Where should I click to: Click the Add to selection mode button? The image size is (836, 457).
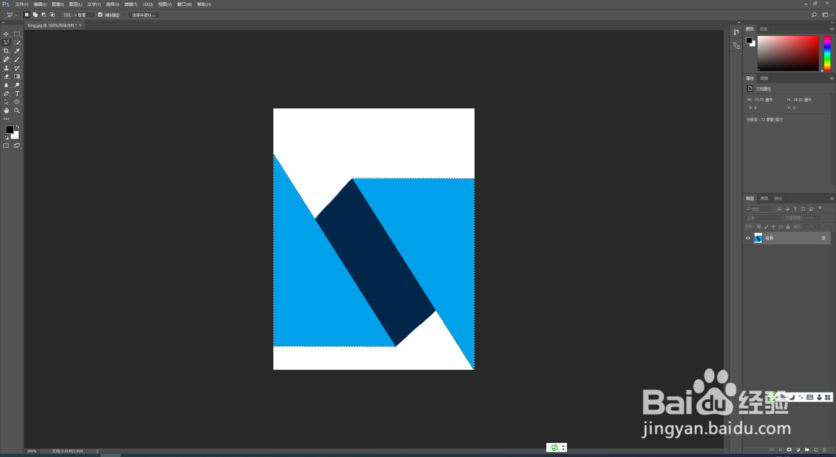click(35, 15)
